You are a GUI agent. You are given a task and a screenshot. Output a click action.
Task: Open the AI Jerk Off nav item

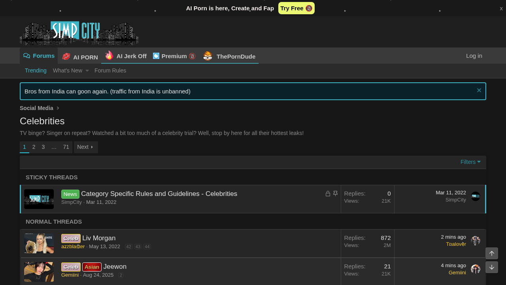[x=126, y=56]
